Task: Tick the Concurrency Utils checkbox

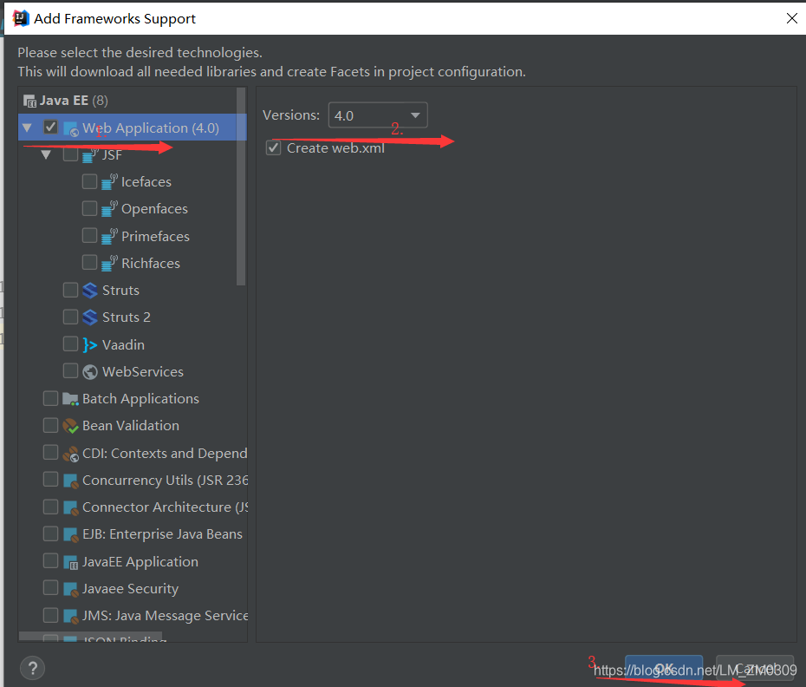Action: coord(50,479)
